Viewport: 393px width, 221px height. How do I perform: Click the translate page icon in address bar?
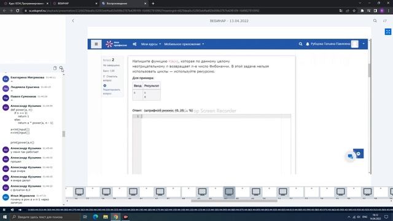341,11
